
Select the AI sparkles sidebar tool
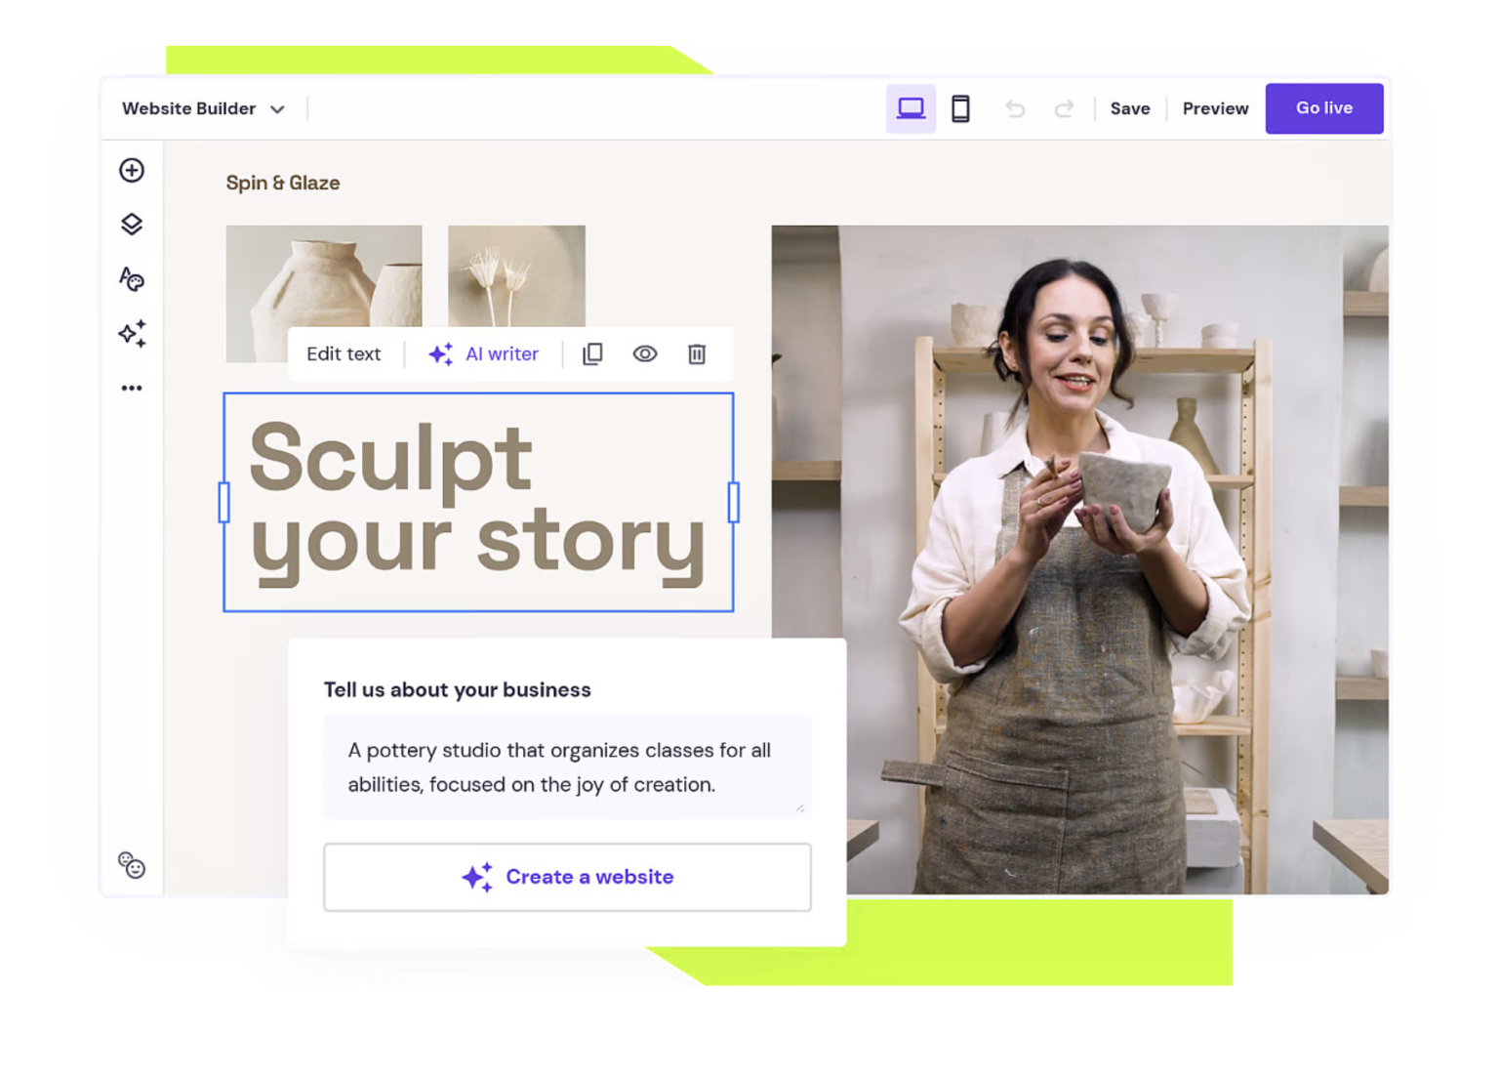pos(132,333)
